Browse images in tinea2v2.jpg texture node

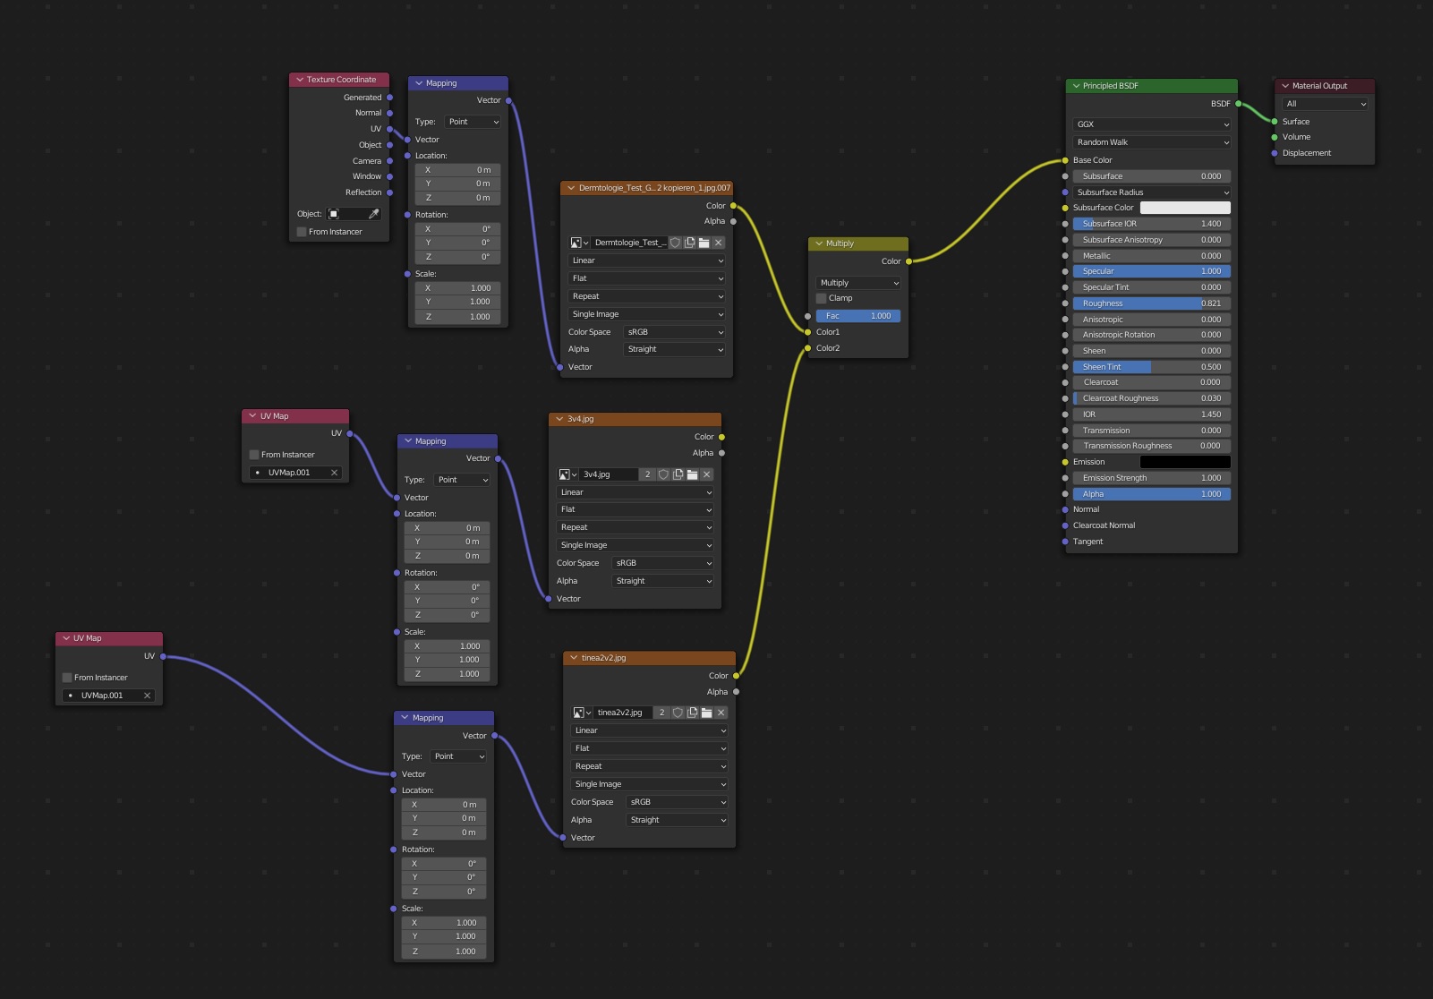[x=582, y=713]
